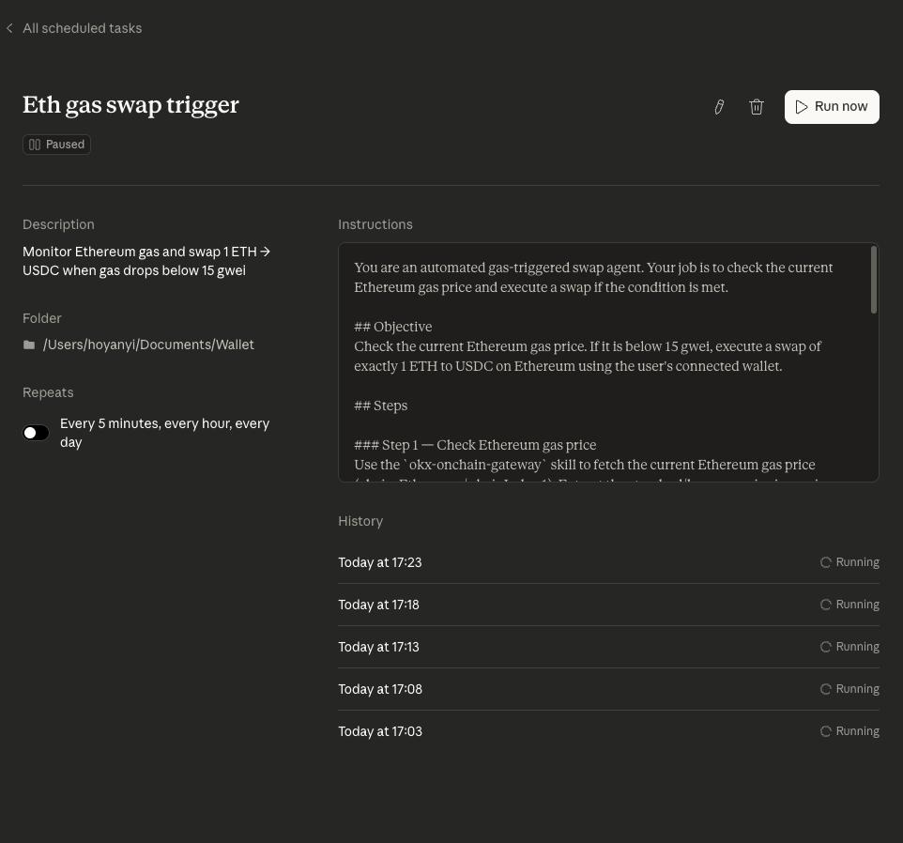The width and height of the screenshot is (903, 843).
Task: Open the Today at 17:23 history run
Action: [608, 562]
